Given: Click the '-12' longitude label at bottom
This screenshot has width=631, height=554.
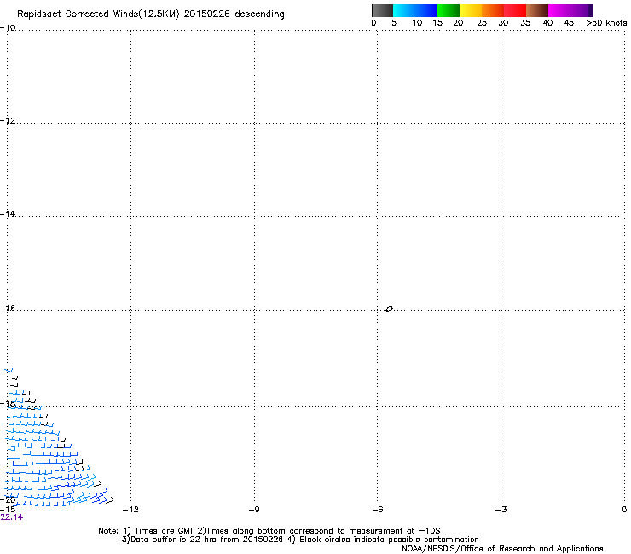Looking at the screenshot, I should (x=130, y=510).
